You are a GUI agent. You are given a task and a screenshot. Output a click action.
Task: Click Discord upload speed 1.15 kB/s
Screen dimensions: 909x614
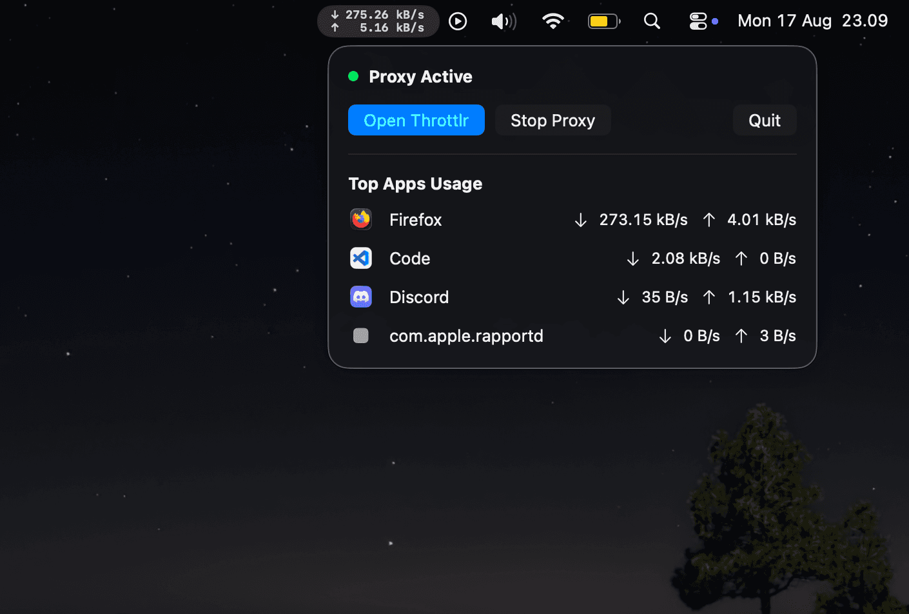point(762,297)
